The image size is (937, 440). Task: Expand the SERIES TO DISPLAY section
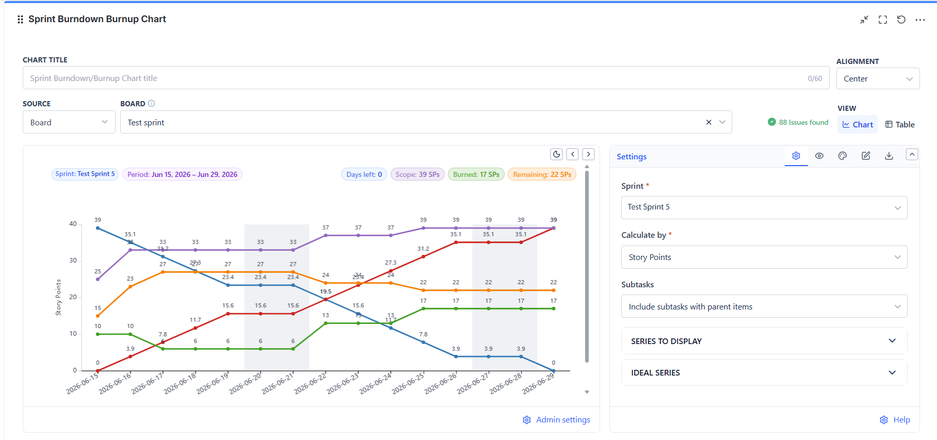(764, 341)
